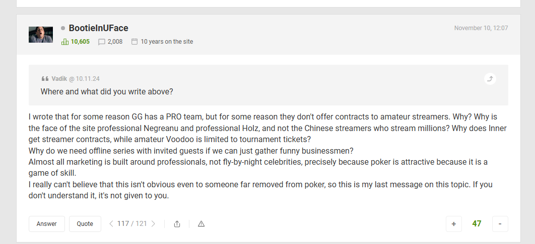Click the comments count speech bubble icon
Image resolution: width=535 pixels, height=244 pixels.
[102, 42]
